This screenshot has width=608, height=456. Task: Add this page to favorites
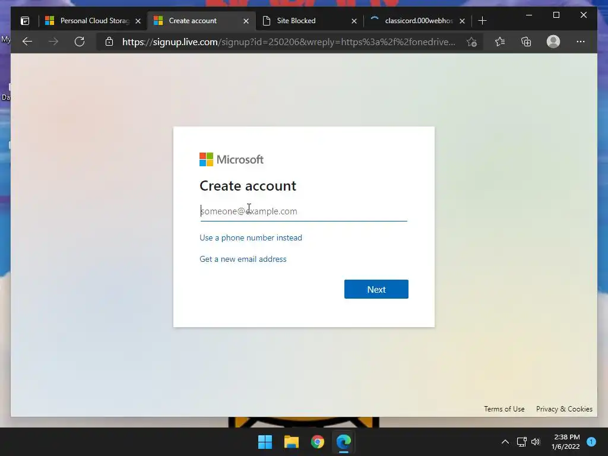[471, 42]
